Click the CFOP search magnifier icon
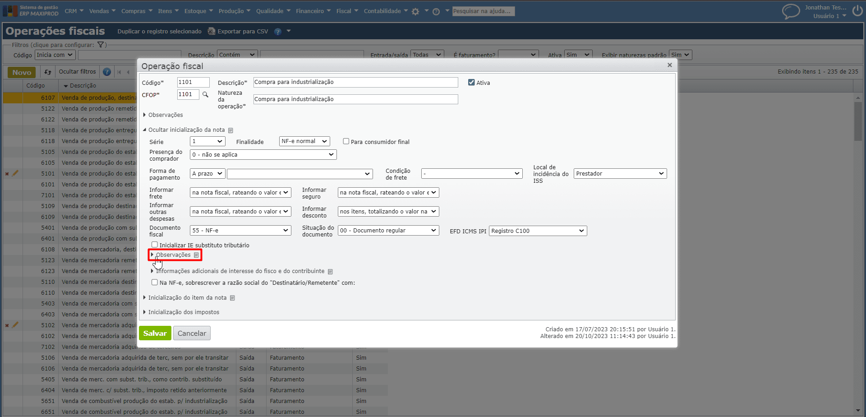Image resolution: width=866 pixels, height=417 pixels. pyautogui.click(x=205, y=95)
